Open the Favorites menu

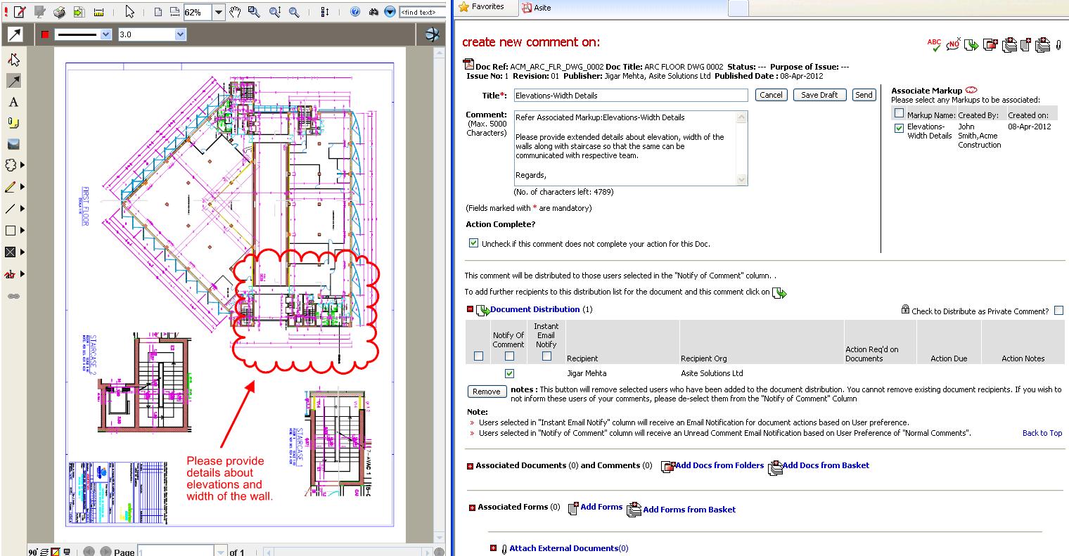click(x=482, y=7)
